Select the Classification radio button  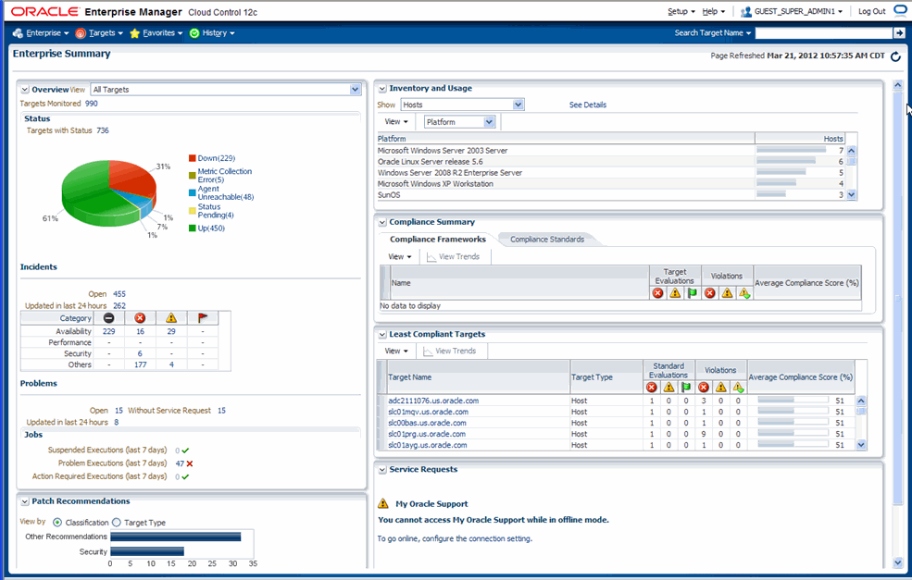click(x=57, y=523)
